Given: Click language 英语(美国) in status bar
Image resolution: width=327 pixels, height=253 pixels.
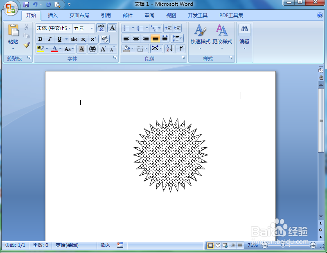Looking at the screenshot, I should click(67, 245).
